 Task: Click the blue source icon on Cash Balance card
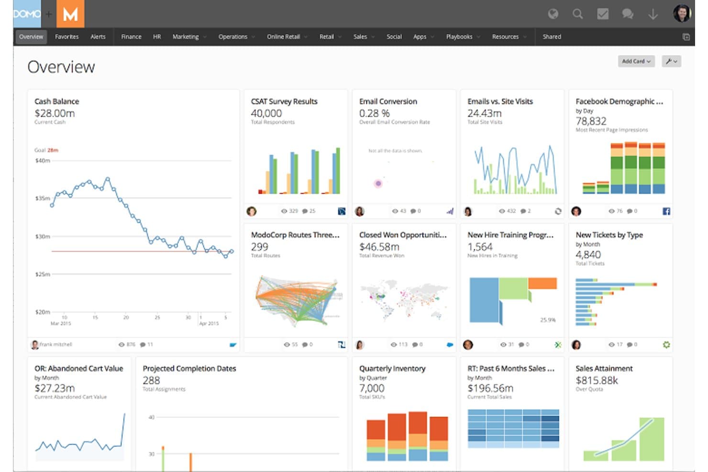click(233, 344)
